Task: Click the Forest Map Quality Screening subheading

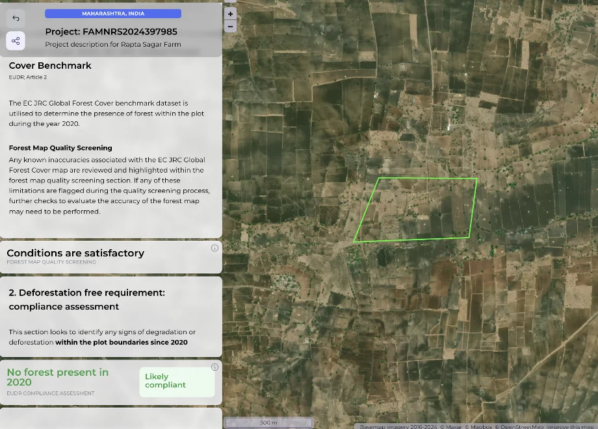Action: 60,148
